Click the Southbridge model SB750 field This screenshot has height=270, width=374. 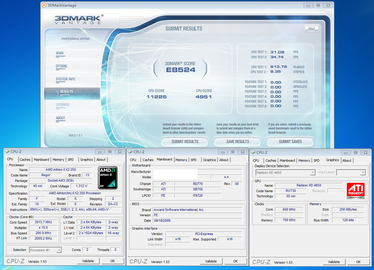198,189
